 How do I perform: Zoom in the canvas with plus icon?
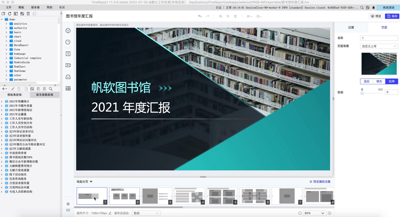pyautogui.click(x=330, y=213)
